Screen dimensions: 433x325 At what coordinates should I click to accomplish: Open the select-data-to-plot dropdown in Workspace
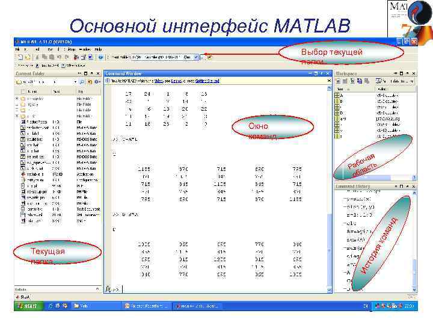click(412, 81)
